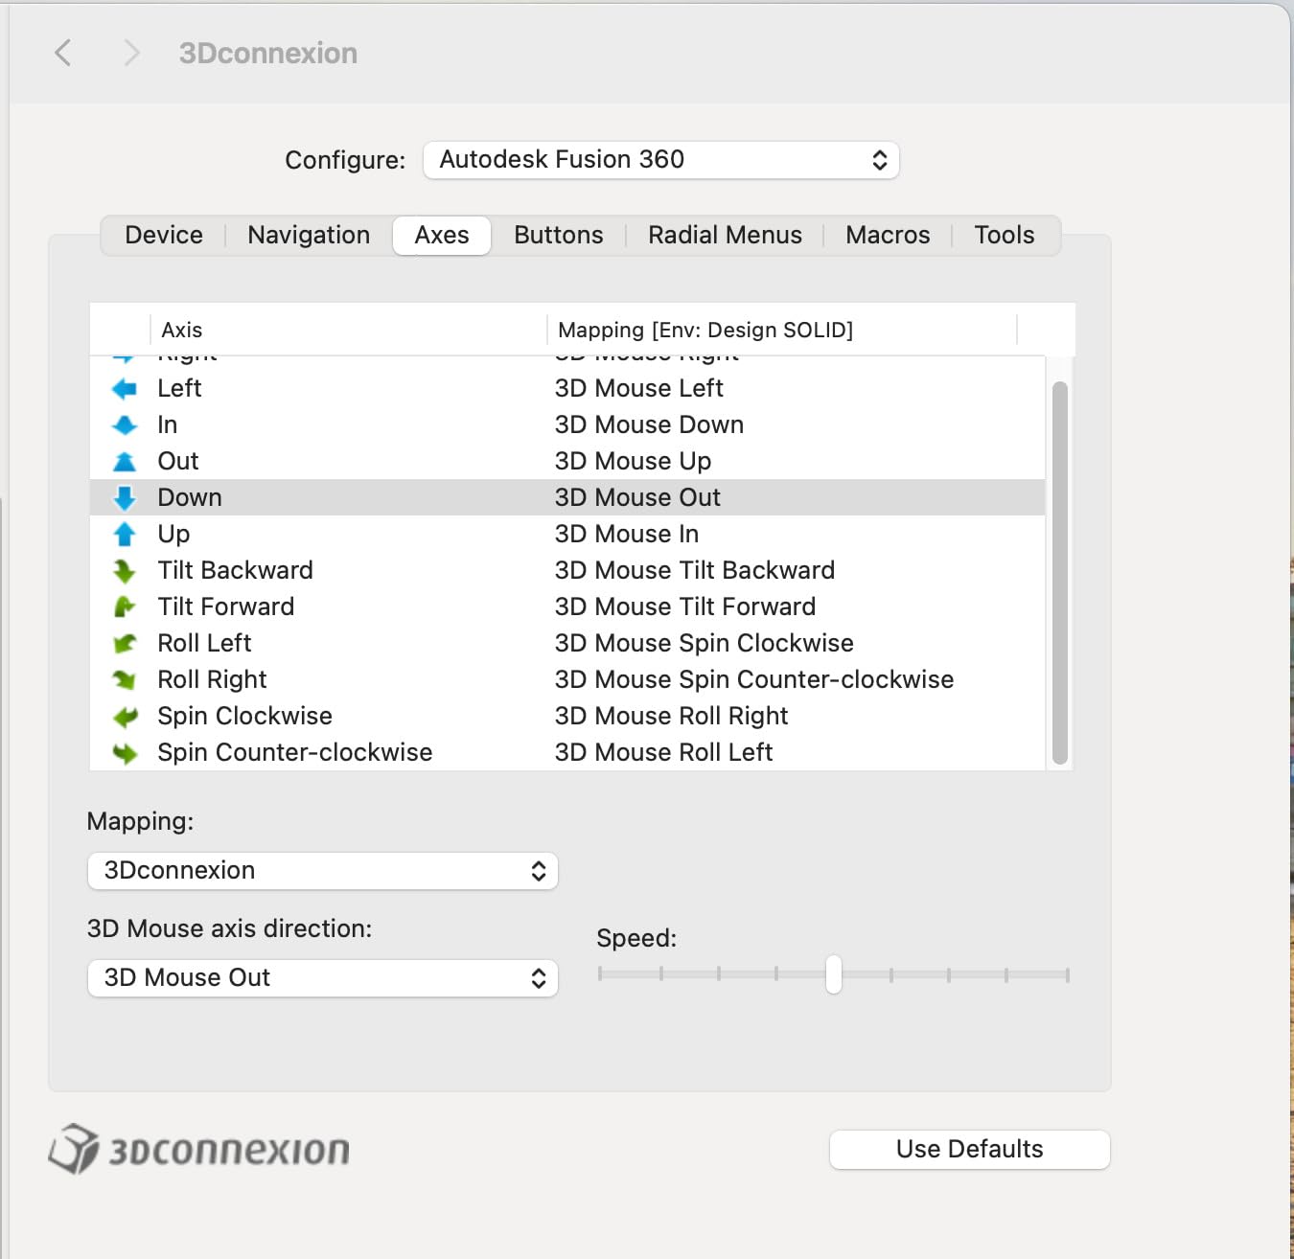Select the Spin Clockwise axis name
This screenshot has height=1259, width=1294.
click(x=245, y=717)
